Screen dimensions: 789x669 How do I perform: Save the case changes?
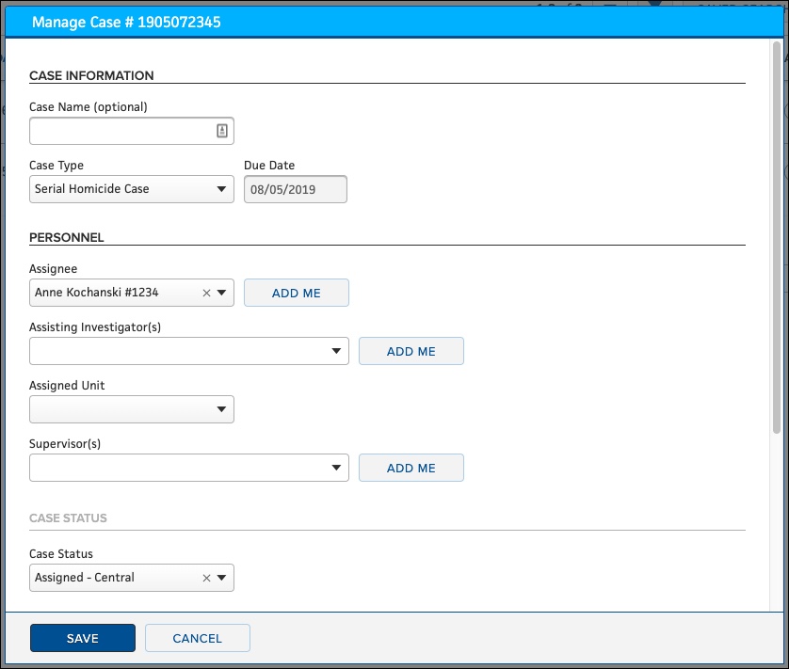[83, 638]
